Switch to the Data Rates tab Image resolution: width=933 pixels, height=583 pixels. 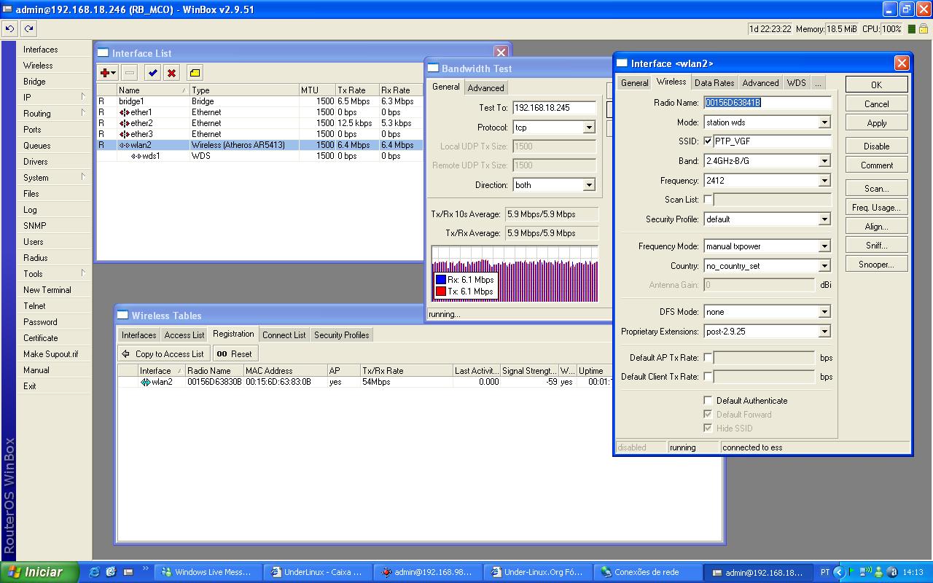(714, 83)
